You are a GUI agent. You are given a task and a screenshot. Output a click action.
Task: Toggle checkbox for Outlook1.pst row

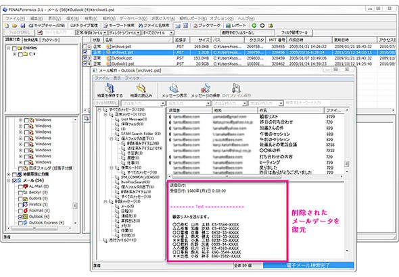[x=85, y=64]
